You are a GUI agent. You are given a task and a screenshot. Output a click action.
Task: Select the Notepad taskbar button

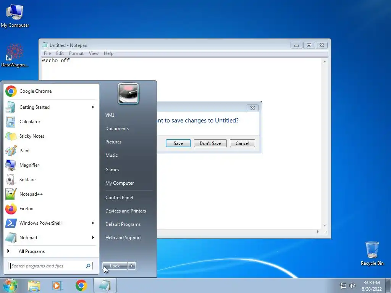[105, 285]
